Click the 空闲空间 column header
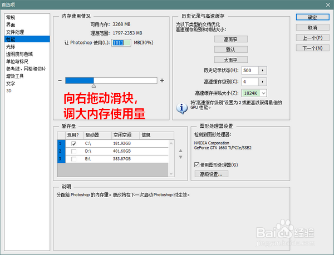 pyautogui.click(x=126, y=135)
